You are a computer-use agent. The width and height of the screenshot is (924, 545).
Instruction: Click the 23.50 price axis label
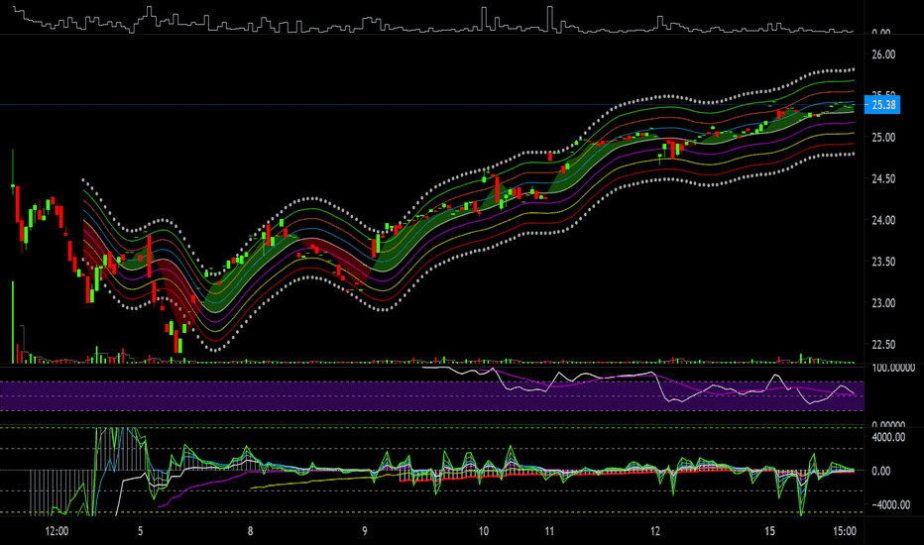883,261
